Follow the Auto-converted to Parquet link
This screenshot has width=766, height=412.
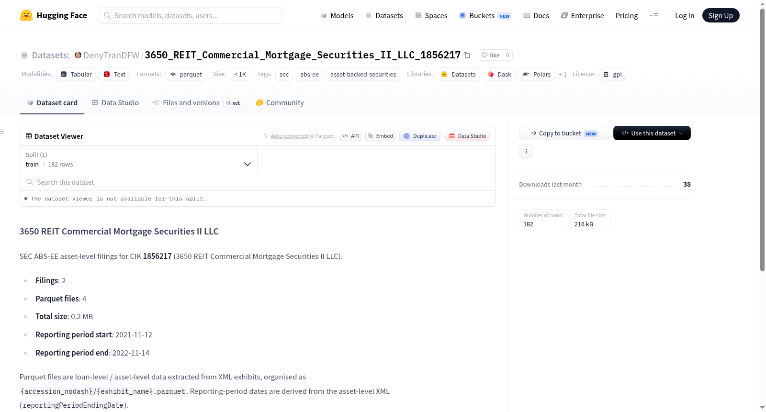289,136
